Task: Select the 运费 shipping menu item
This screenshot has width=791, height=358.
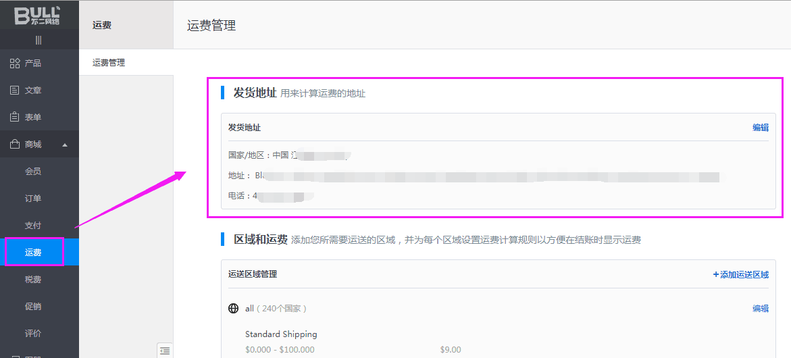Action: (x=33, y=253)
